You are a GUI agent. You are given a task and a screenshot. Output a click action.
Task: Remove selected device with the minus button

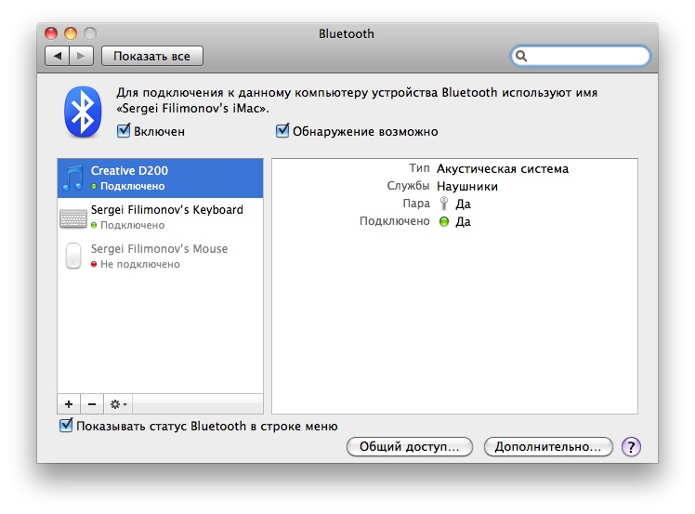[92, 404]
